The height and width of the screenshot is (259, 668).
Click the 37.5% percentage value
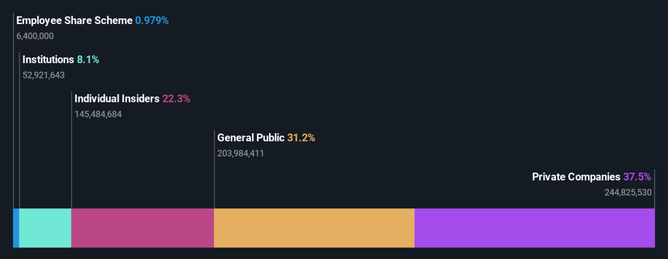(x=637, y=177)
